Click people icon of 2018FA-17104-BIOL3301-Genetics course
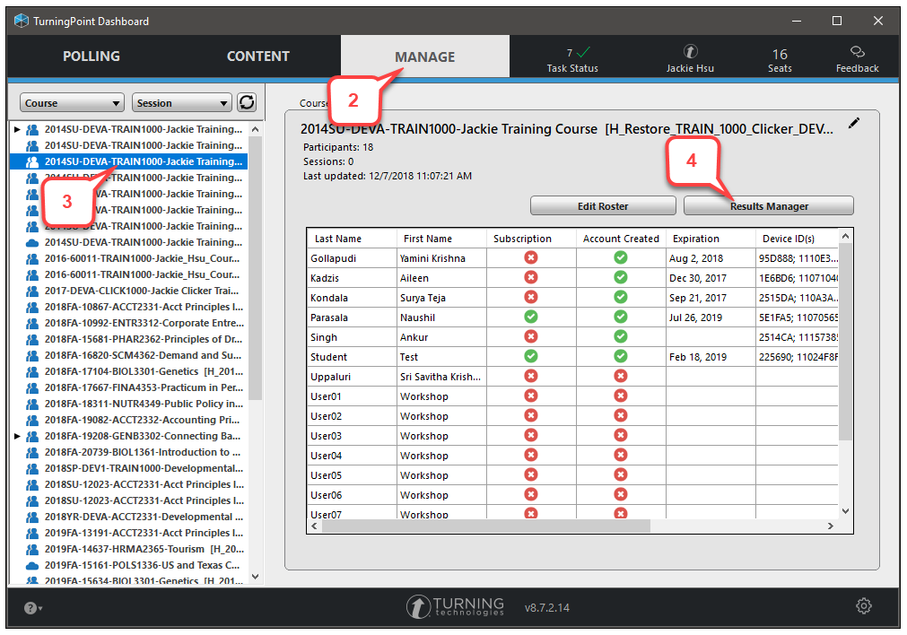907x635 pixels. pyautogui.click(x=32, y=371)
